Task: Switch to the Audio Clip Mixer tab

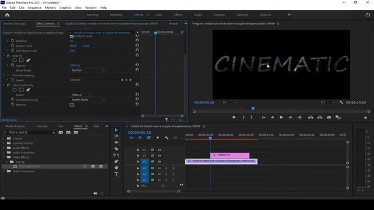Action: pyautogui.click(x=112, y=23)
